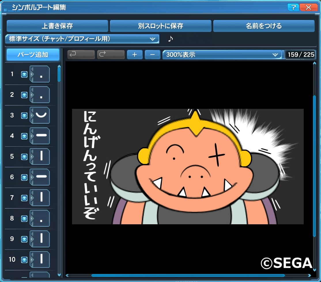Click the music note sound icon

(170, 39)
